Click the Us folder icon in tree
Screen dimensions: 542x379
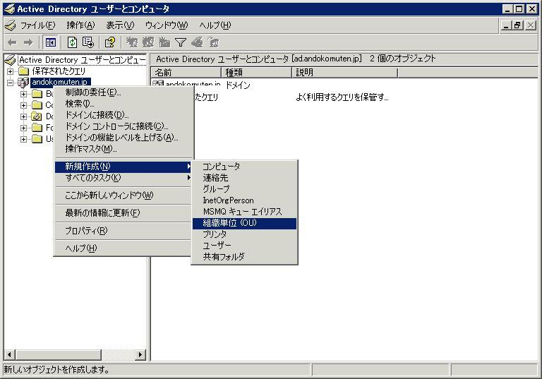[x=37, y=139]
